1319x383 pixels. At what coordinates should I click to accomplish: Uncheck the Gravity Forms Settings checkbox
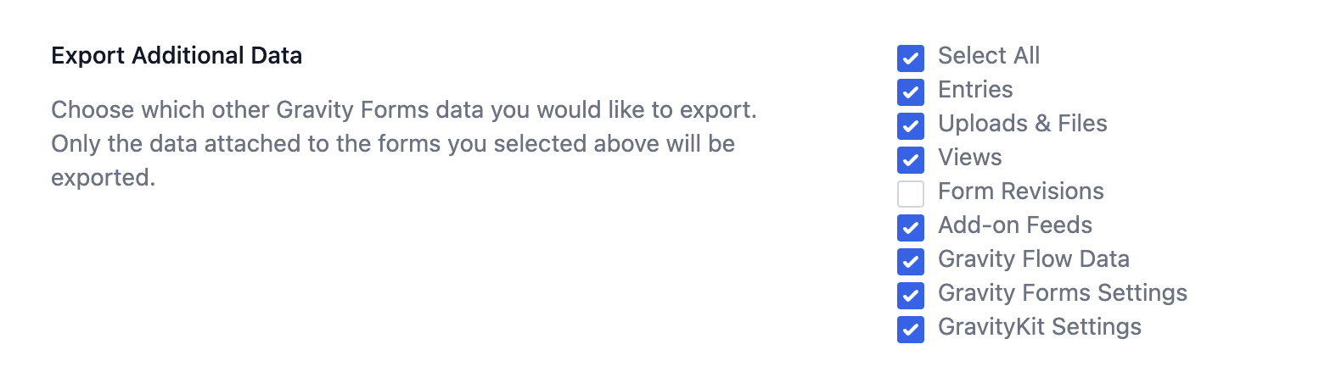coord(910,296)
